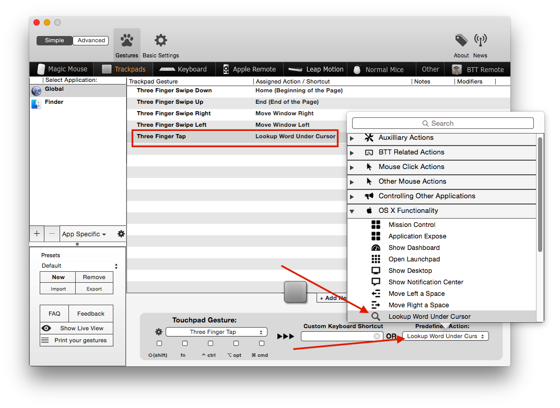Select the Show Desktop monitor icon
Image resolution: width=560 pixels, height=408 pixels.
pos(376,270)
